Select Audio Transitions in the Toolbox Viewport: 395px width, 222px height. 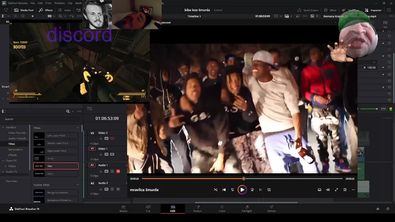pyautogui.click(x=18, y=138)
